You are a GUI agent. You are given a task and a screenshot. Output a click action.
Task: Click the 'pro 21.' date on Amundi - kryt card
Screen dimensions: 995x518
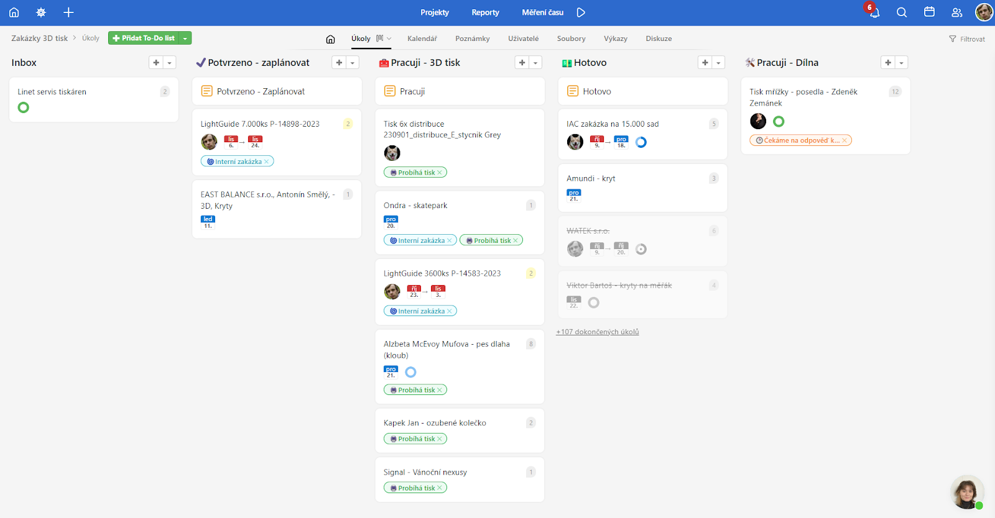click(x=573, y=196)
